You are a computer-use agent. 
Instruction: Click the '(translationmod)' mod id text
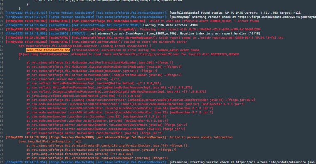pyautogui.click(x=86, y=50)
